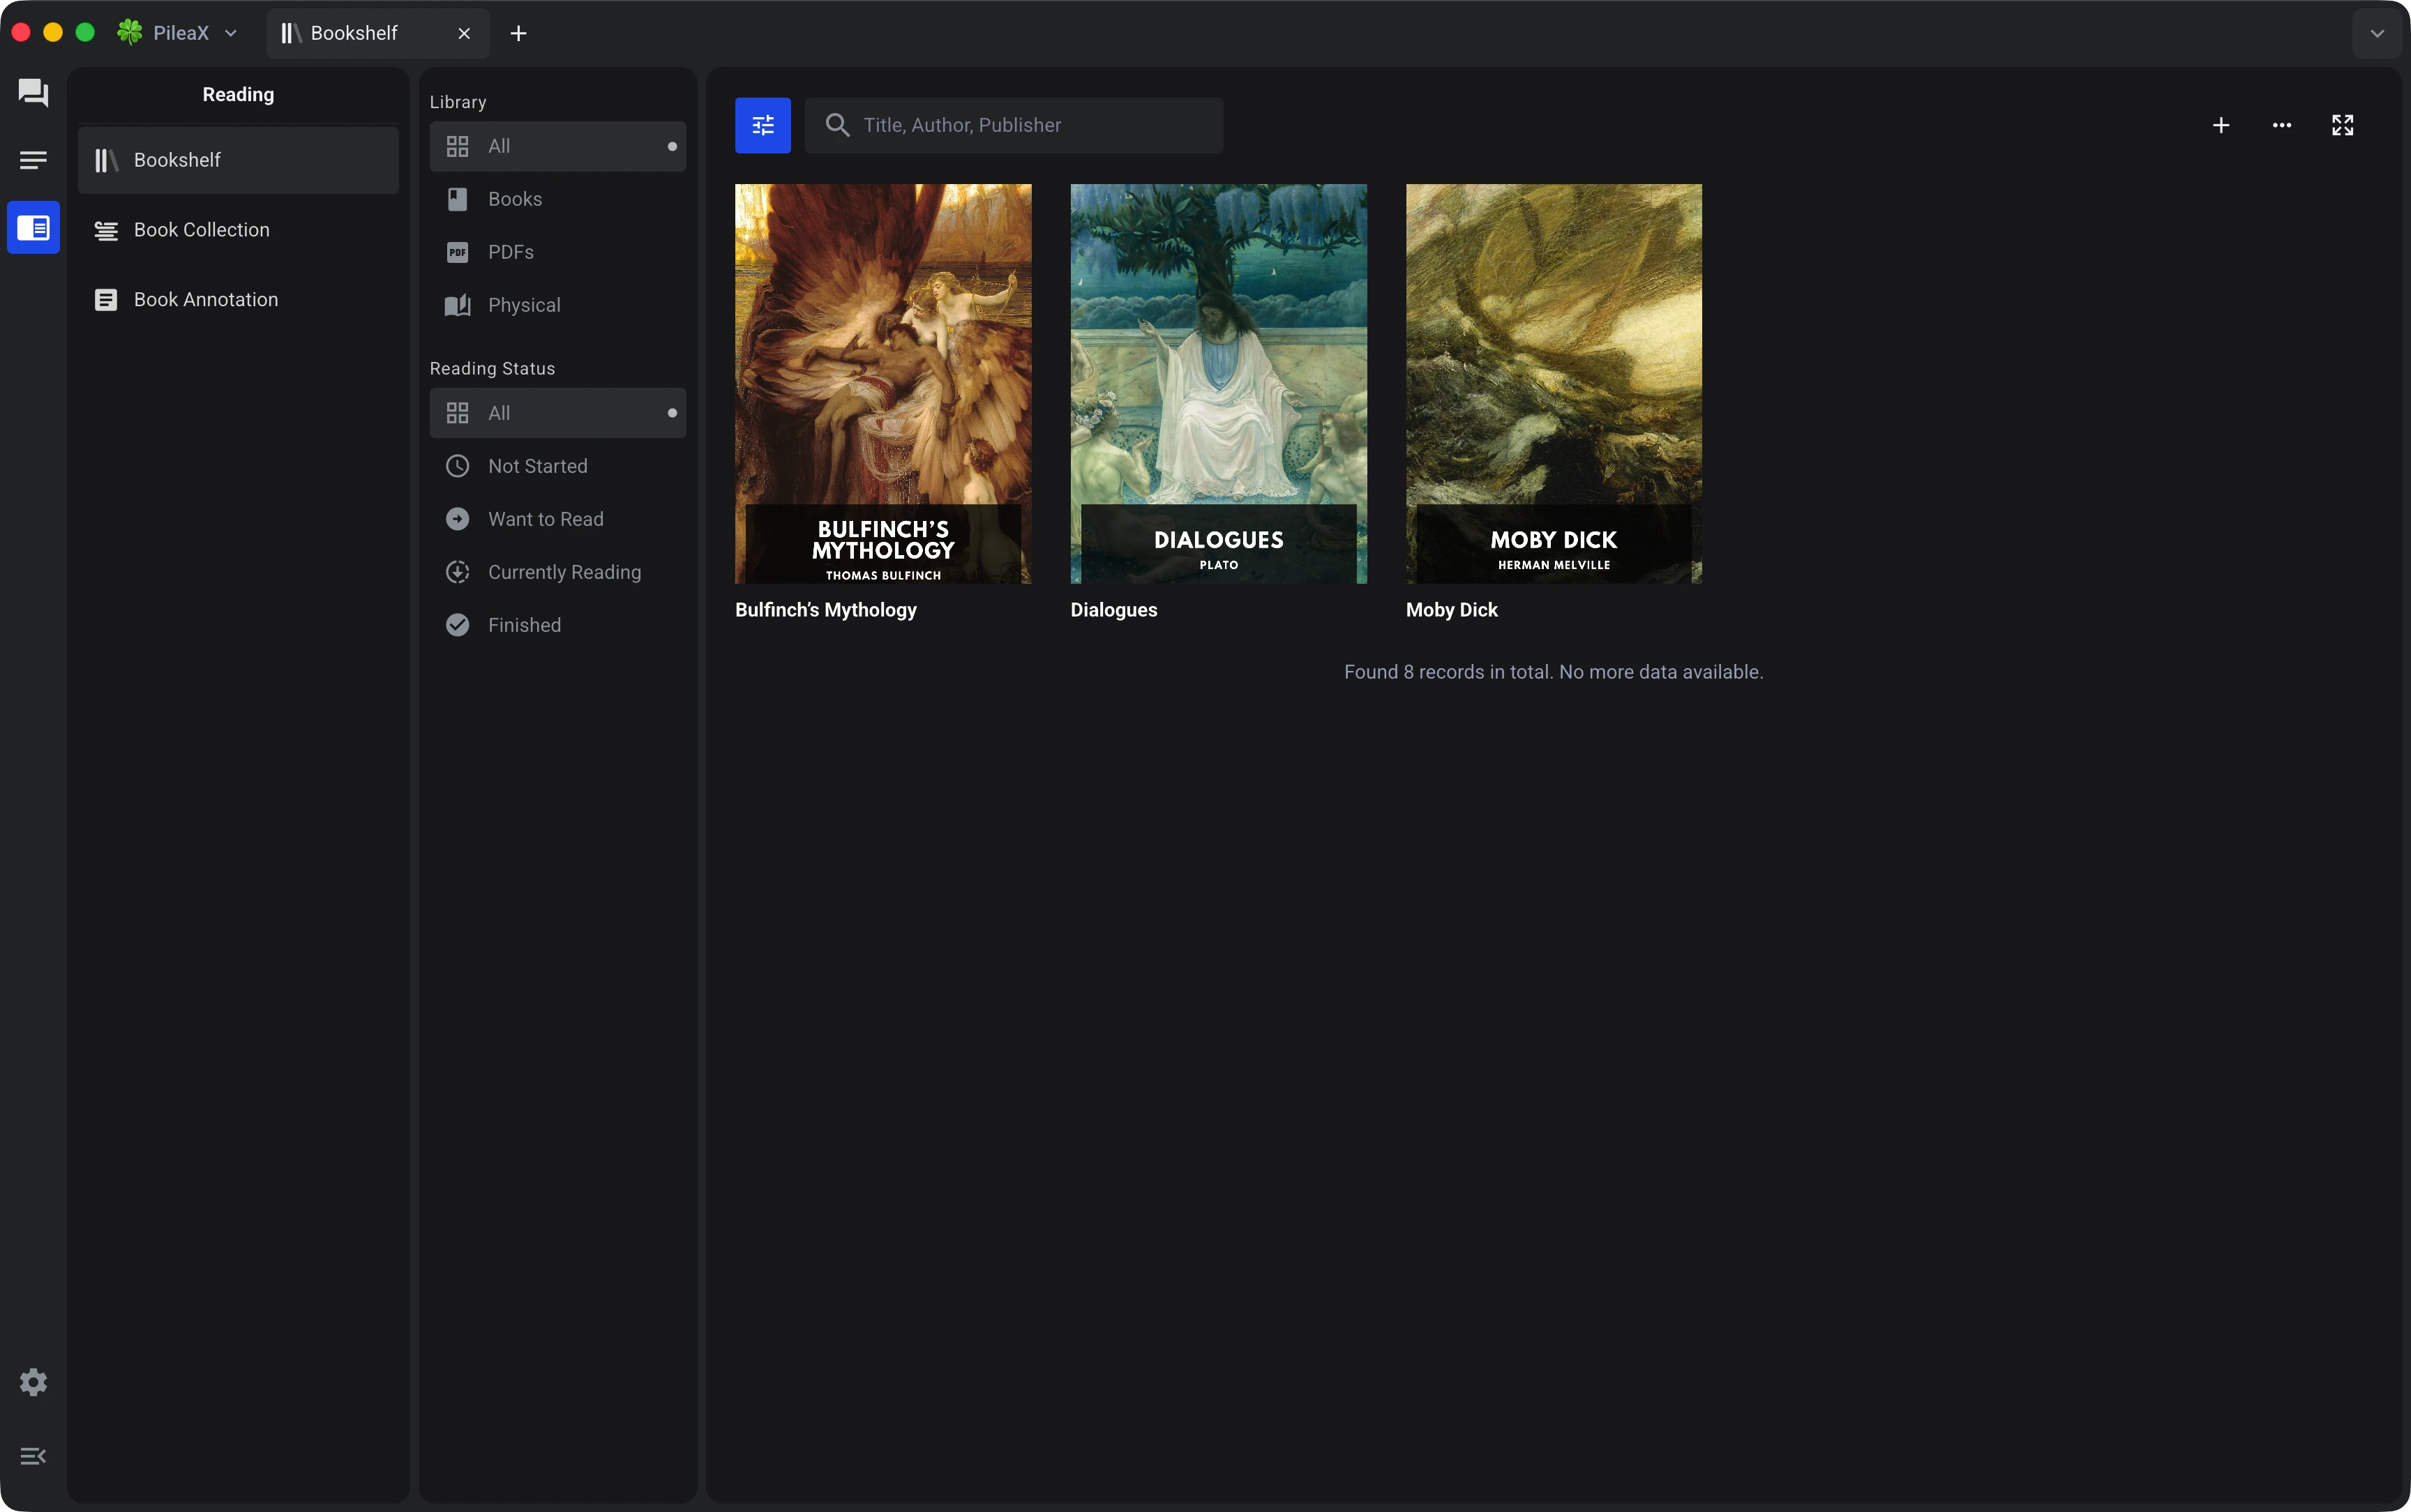Click the Reading Status All grid icon
Viewport: 2411px width, 1512px height.
pyautogui.click(x=457, y=413)
